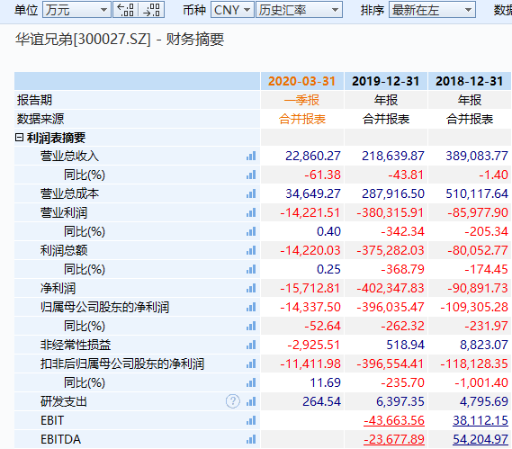
Task: Open chart icon for 扣非后归属母公司股东的净利润 row
Action: click(251, 364)
